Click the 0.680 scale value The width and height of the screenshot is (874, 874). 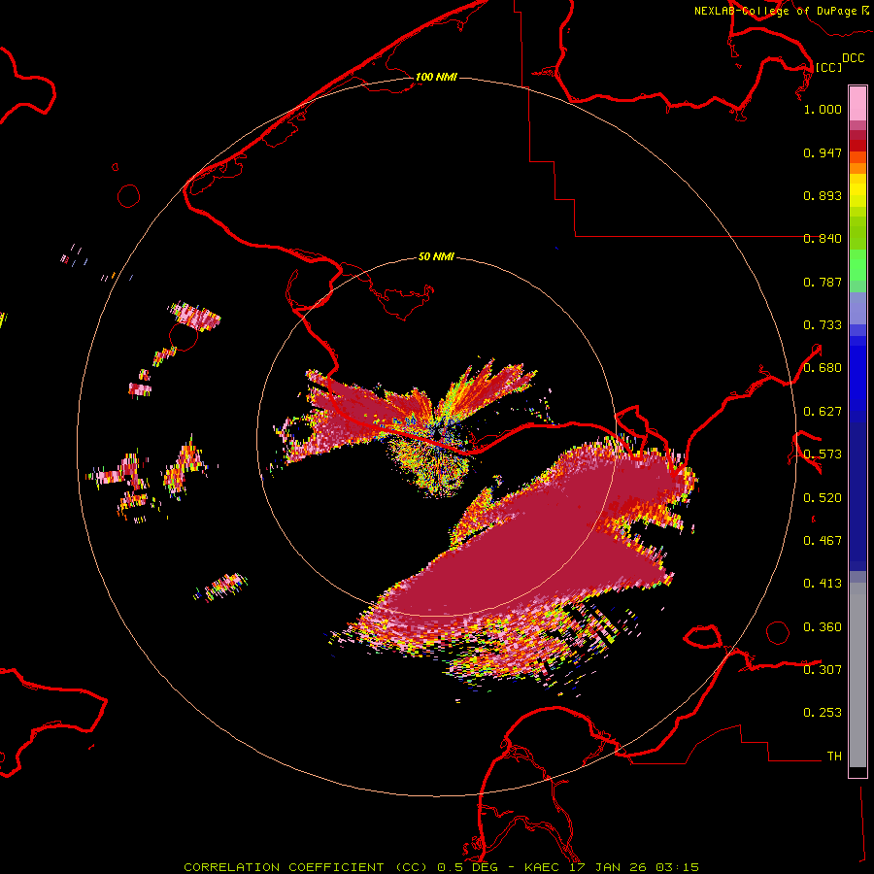823,368
